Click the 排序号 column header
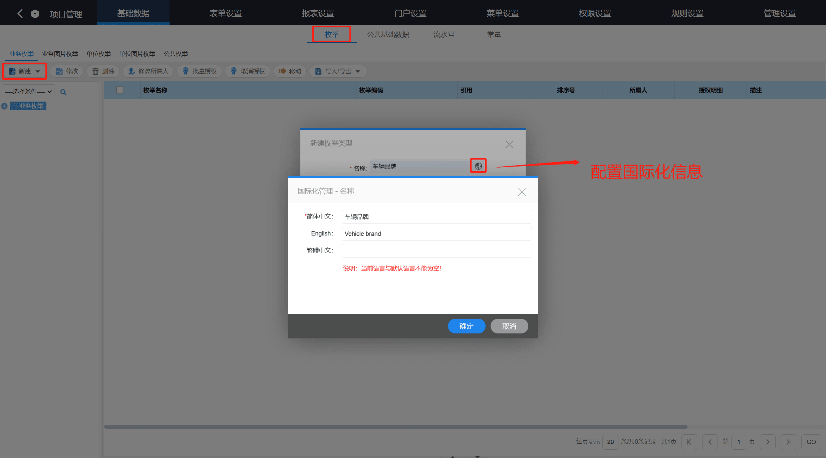 (x=566, y=90)
